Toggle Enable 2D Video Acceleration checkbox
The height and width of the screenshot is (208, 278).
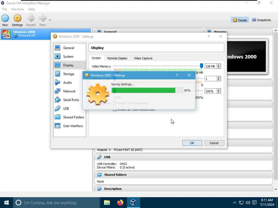point(115,109)
